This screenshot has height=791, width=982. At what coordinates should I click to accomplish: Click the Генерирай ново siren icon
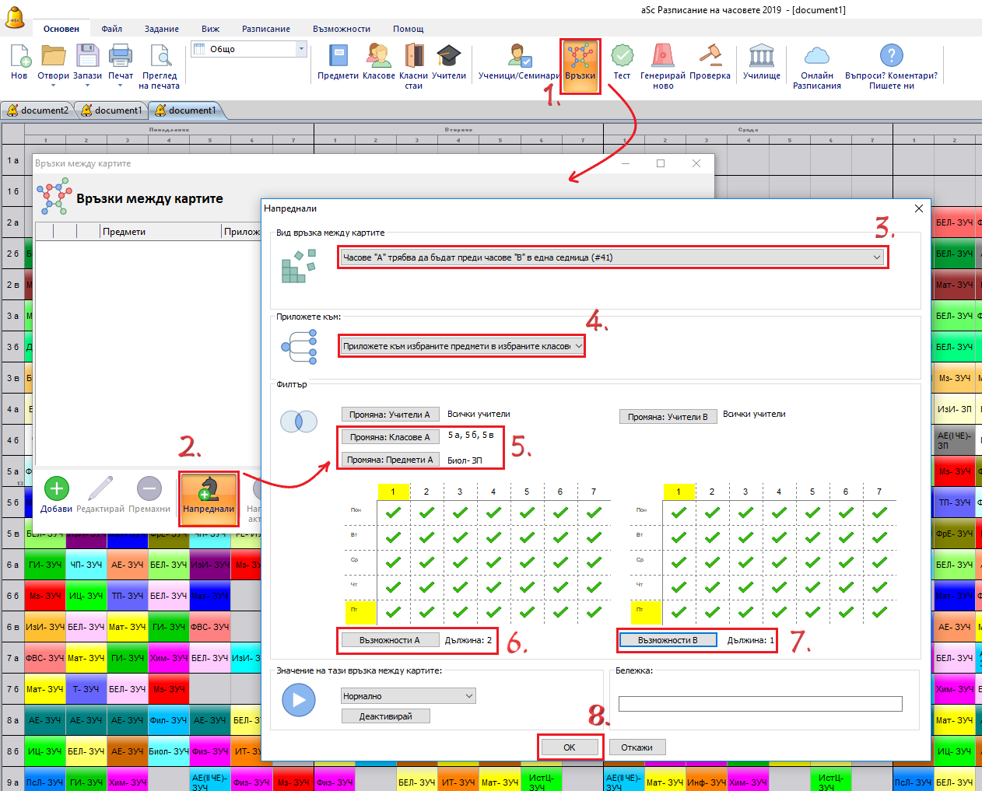click(662, 57)
